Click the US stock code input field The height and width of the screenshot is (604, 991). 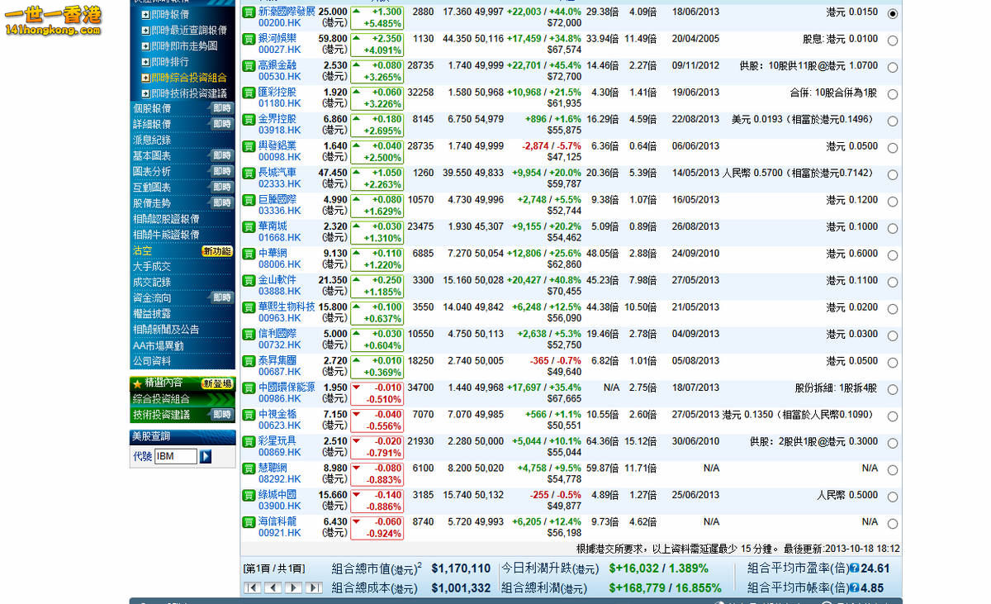tap(176, 456)
